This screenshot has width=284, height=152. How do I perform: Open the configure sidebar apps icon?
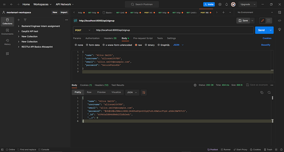(7, 54)
